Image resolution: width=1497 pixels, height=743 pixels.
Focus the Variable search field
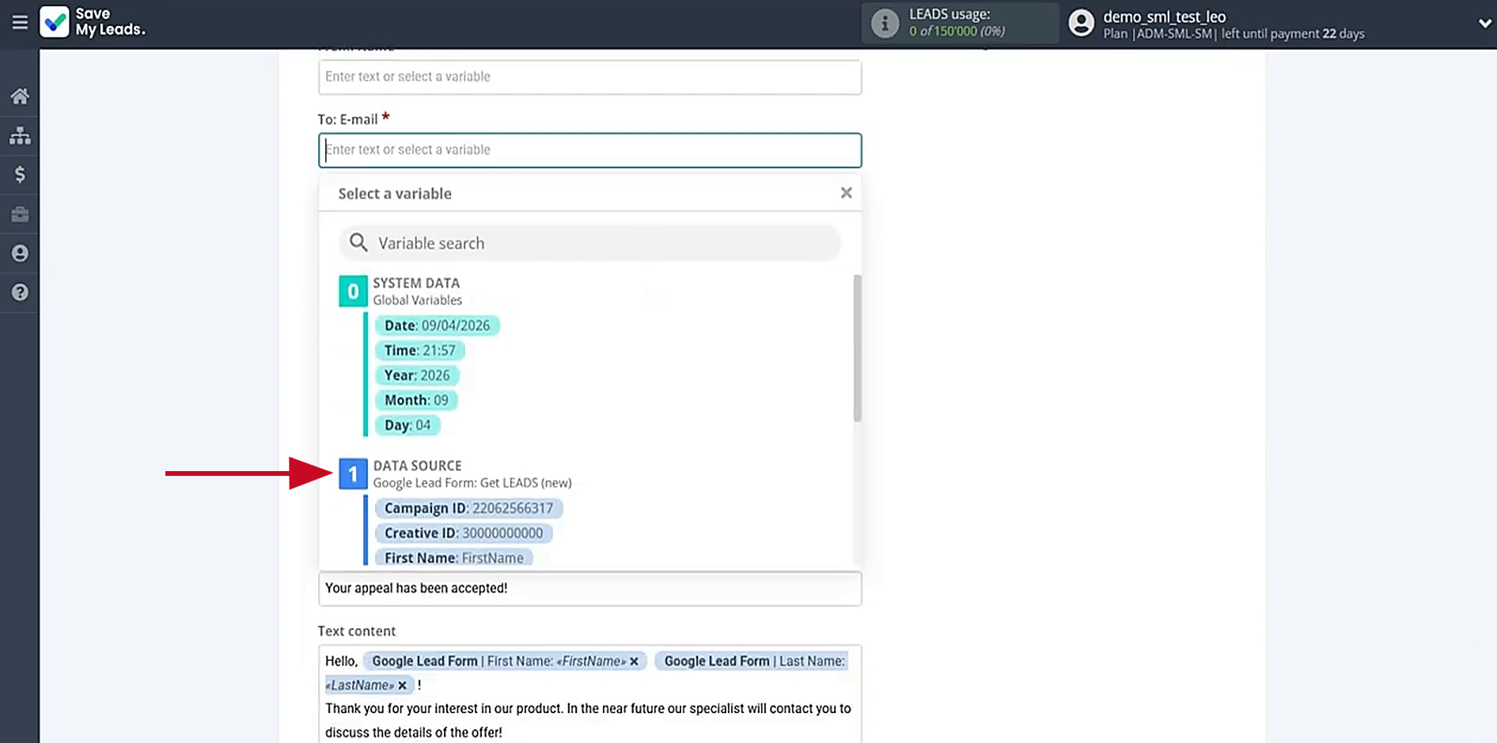[x=589, y=243]
